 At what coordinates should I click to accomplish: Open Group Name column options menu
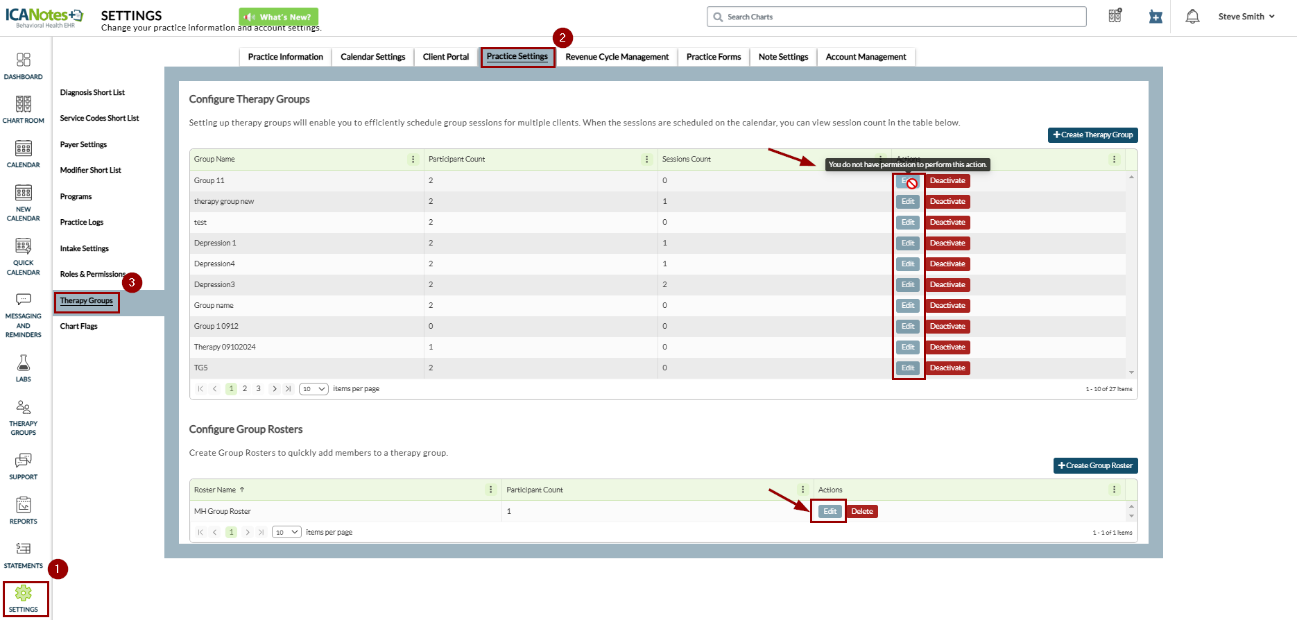pos(413,160)
